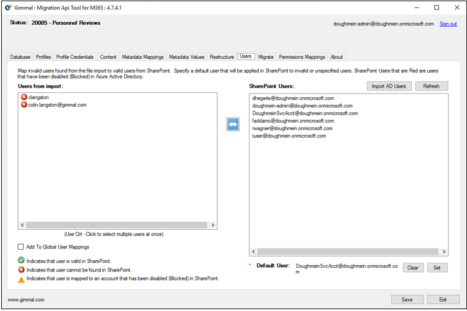Click left scroll arrow of SharePoint Users list

[253, 252]
